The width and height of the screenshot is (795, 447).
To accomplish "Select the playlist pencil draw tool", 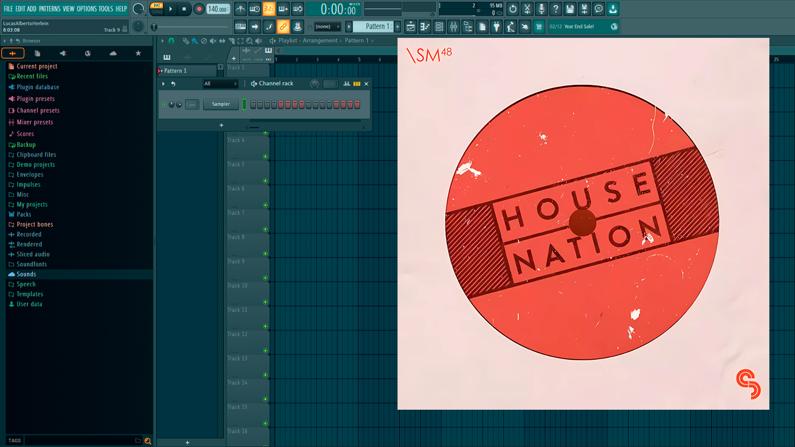I will (x=186, y=41).
